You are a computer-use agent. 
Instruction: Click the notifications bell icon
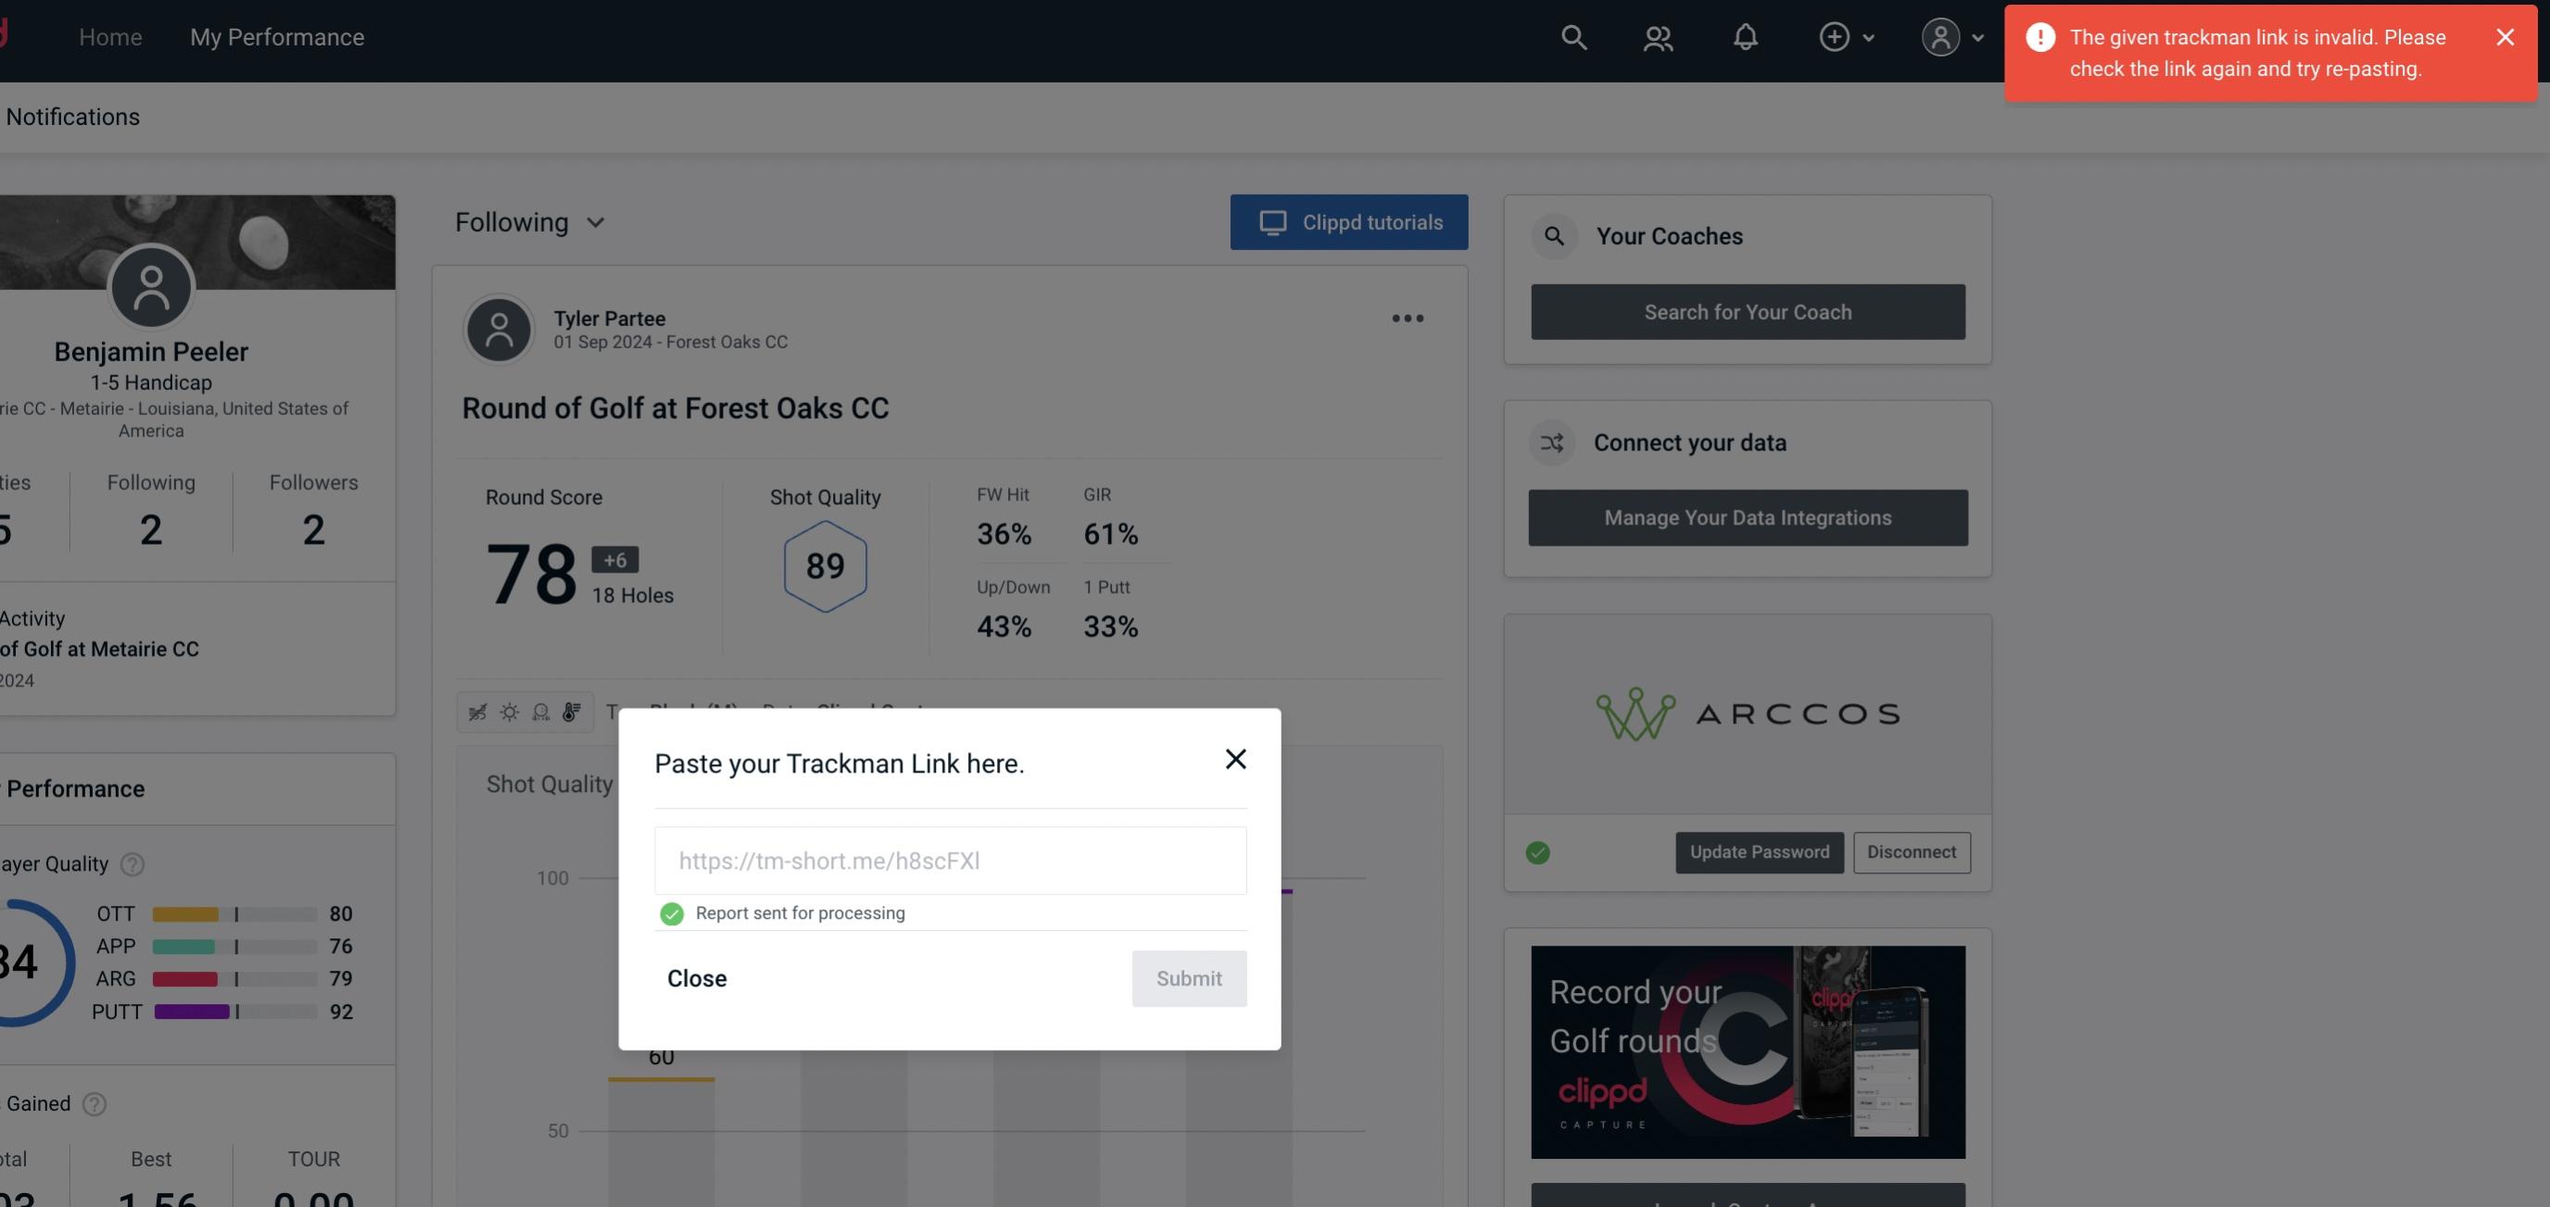pyautogui.click(x=1745, y=36)
